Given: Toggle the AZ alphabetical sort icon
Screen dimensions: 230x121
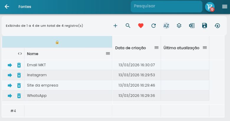Looking at the screenshot, I should pyautogui.click(x=166, y=26).
